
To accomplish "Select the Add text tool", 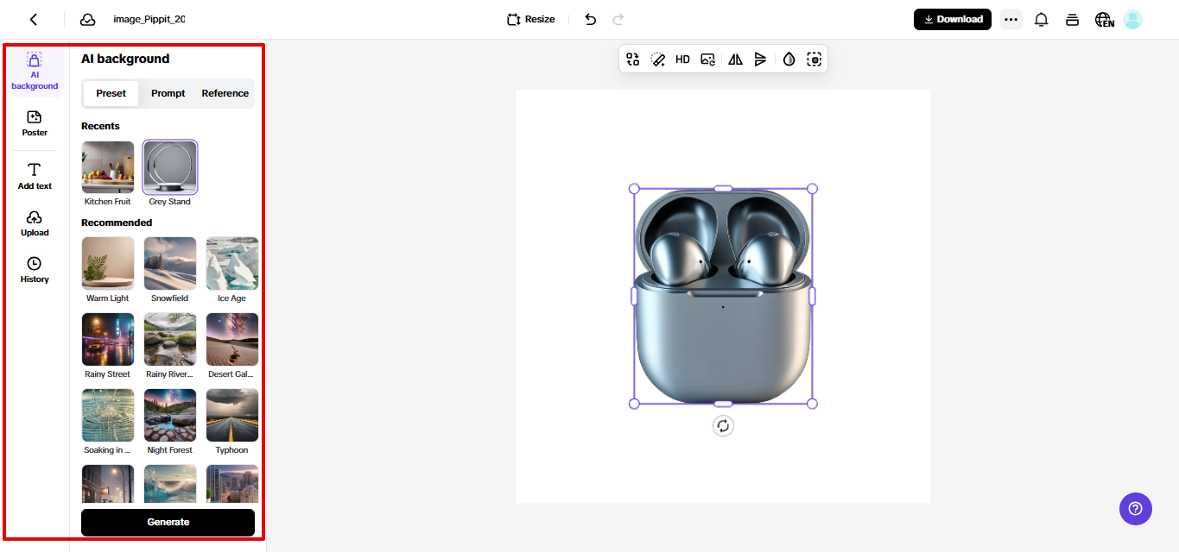I will (34, 175).
